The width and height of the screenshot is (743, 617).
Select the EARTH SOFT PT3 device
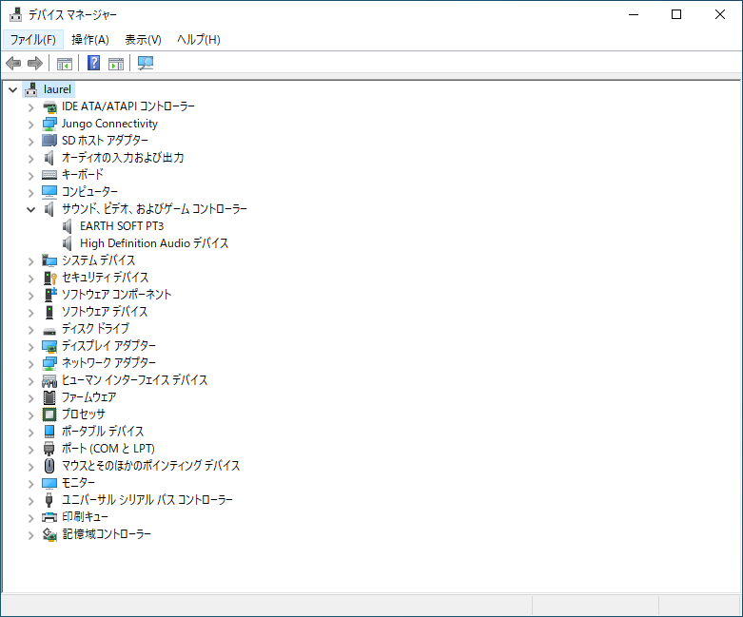click(x=122, y=226)
